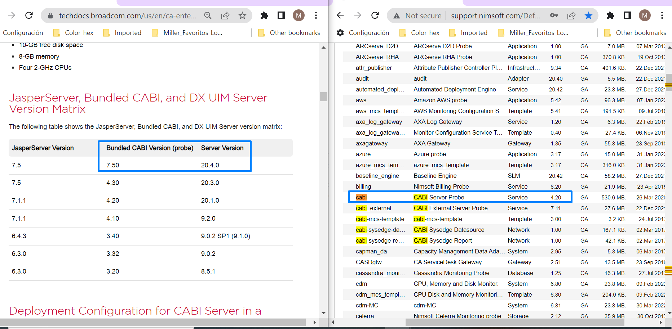Bookmark the techdocs page using the star
The image size is (672, 329).
(x=242, y=15)
